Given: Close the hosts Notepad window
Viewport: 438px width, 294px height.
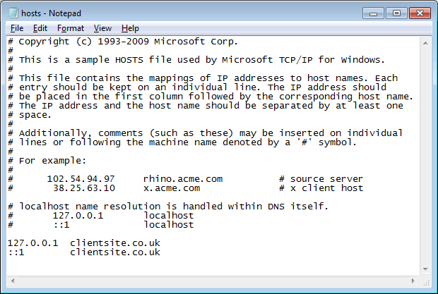Looking at the screenshot, I should [420, 13].
